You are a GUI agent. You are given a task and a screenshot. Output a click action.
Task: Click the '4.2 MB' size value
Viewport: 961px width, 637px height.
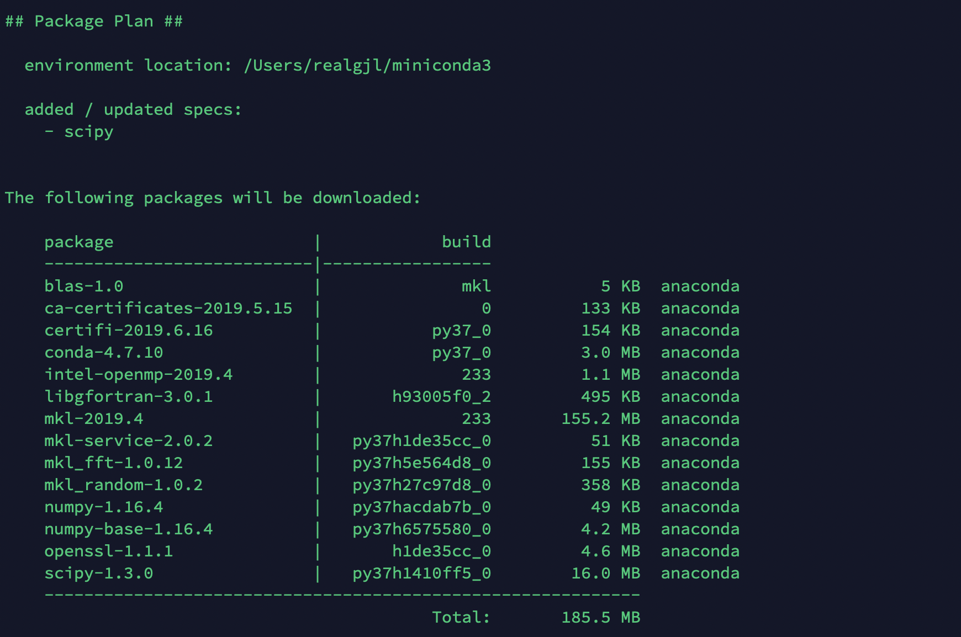[611, 529]
